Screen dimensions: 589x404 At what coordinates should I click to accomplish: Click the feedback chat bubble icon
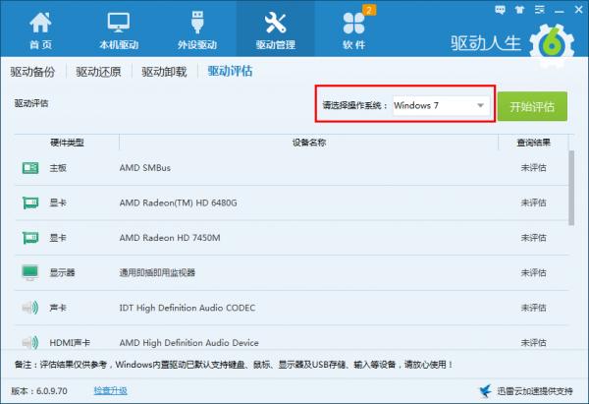click(x=500, y=10)
